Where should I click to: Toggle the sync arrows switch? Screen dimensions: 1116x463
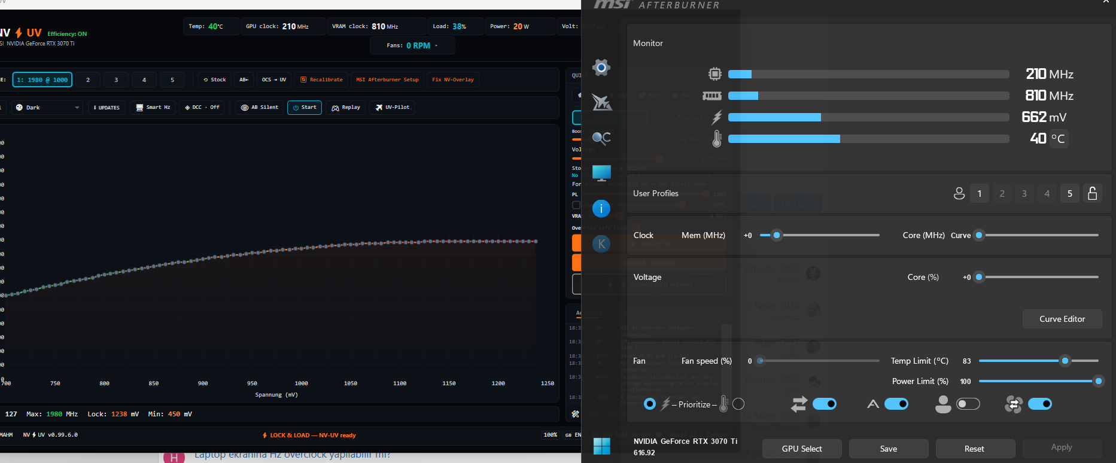[x=825, y=404]
